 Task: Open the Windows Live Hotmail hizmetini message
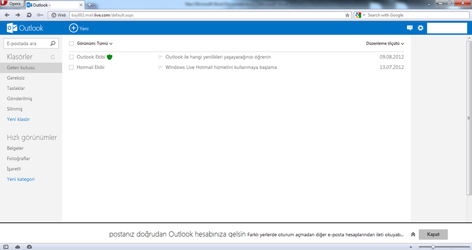221,67
